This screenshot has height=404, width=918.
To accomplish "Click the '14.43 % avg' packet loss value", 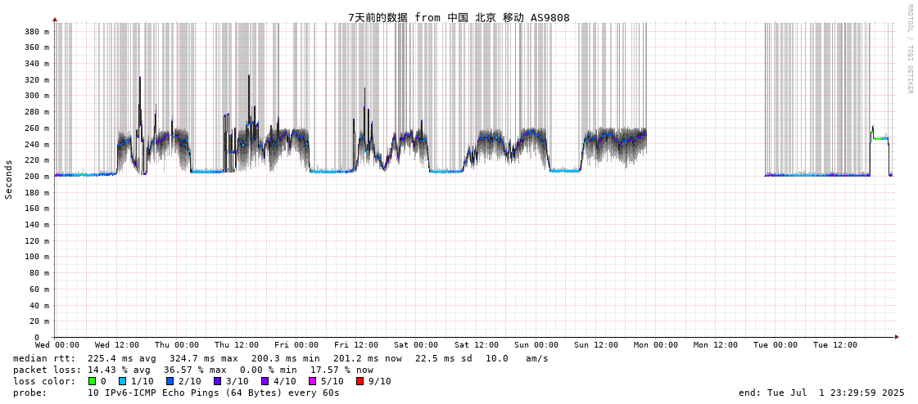I will tap(120, 370).
